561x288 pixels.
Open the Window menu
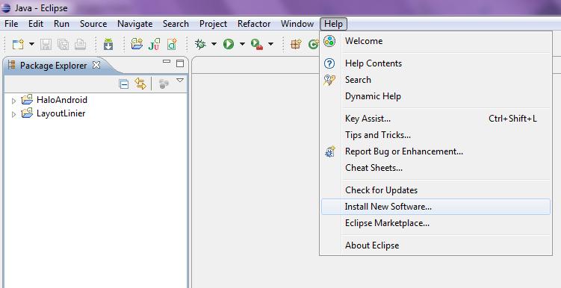297,24
